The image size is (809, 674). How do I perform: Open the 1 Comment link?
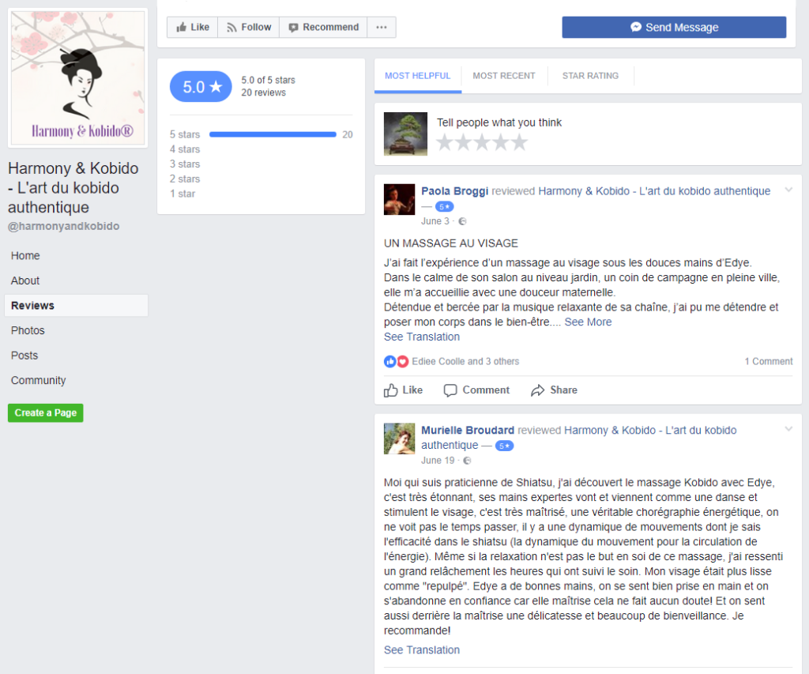click(x=768, y=362)
